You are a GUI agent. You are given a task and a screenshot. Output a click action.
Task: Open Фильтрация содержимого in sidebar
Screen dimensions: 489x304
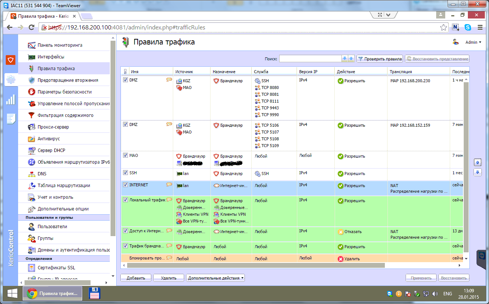click(65, 115)
